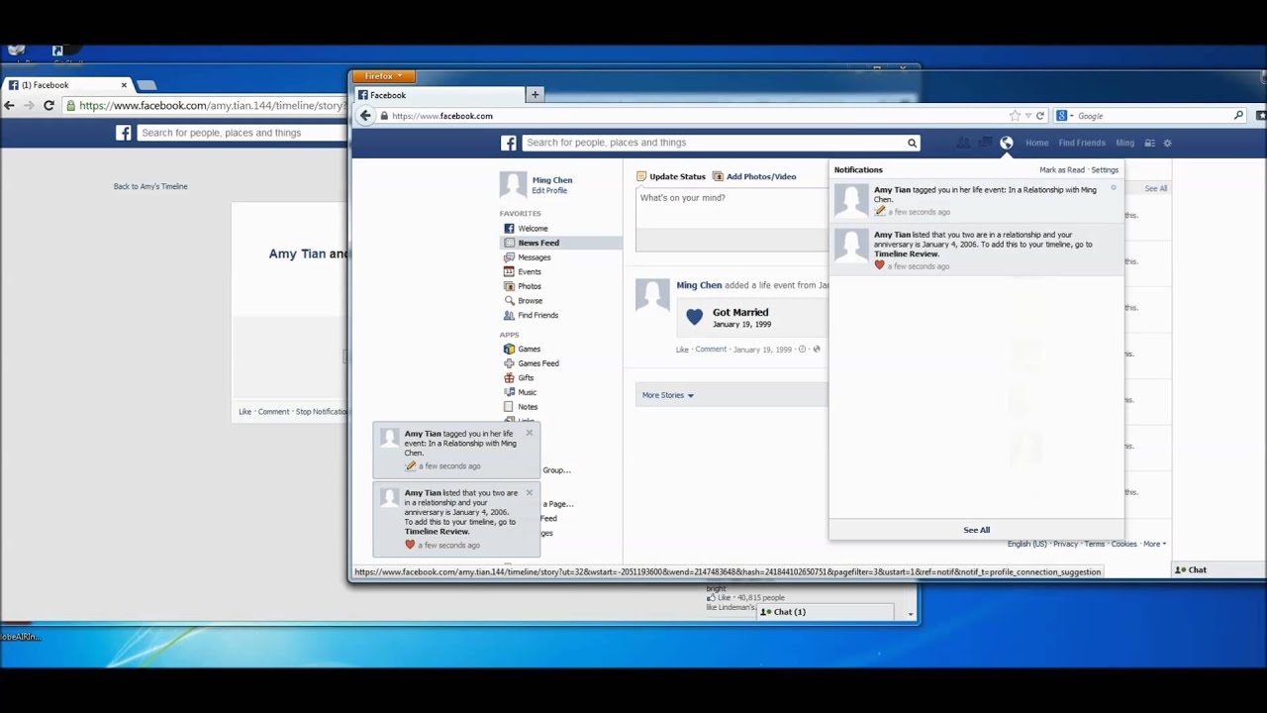Viewport: 1267px width, 713px height.
Task: Go back in the Firefox window
Action: point(365,116)
